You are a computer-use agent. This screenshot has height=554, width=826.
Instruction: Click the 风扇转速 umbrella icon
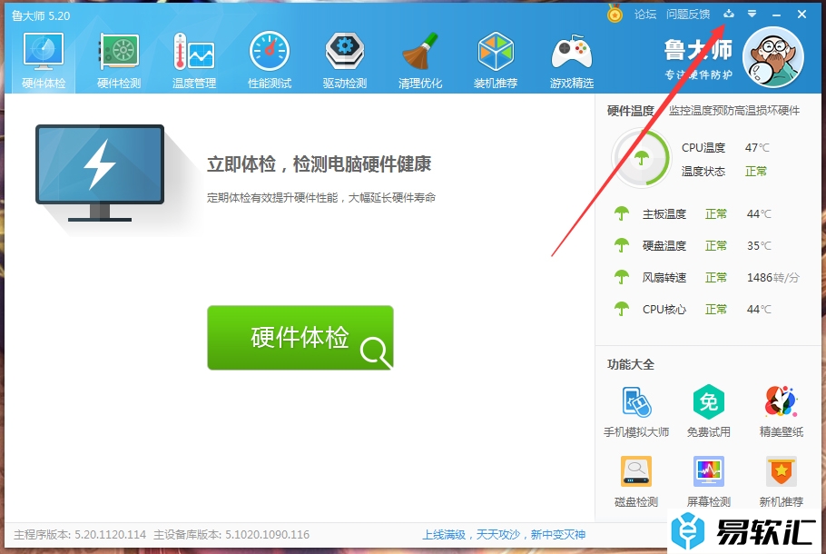pyautogui.click(x=622, y=277)
